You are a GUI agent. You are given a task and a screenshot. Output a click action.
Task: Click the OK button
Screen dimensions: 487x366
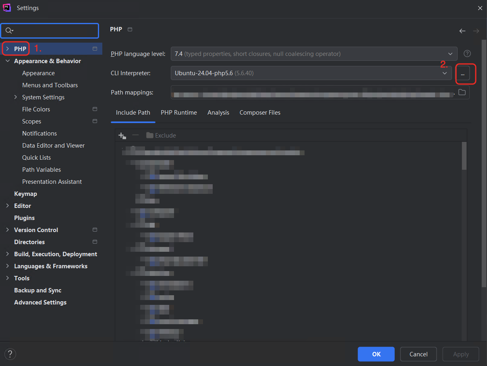pos(376,354)
